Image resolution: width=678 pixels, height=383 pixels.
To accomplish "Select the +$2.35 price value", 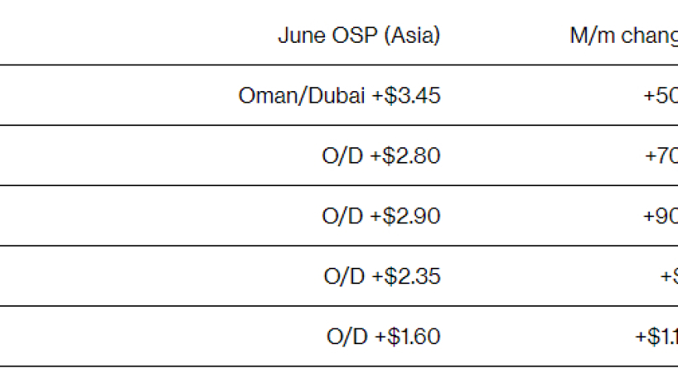I will coord(406,276).
